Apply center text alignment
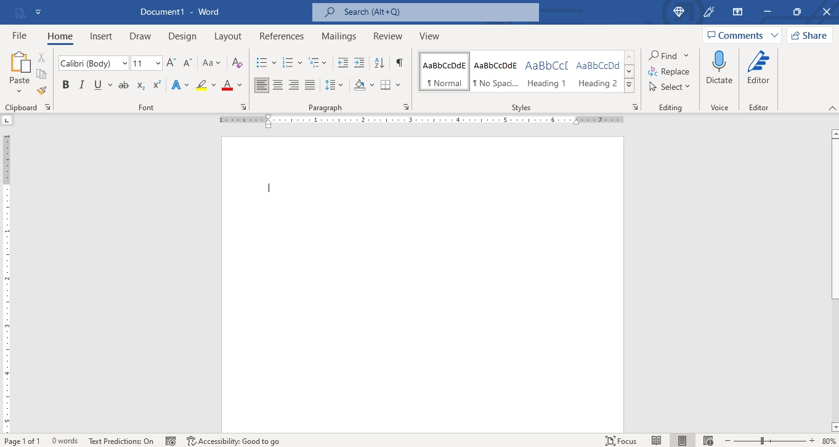This screenshot has width=839, height=447. 278,84
